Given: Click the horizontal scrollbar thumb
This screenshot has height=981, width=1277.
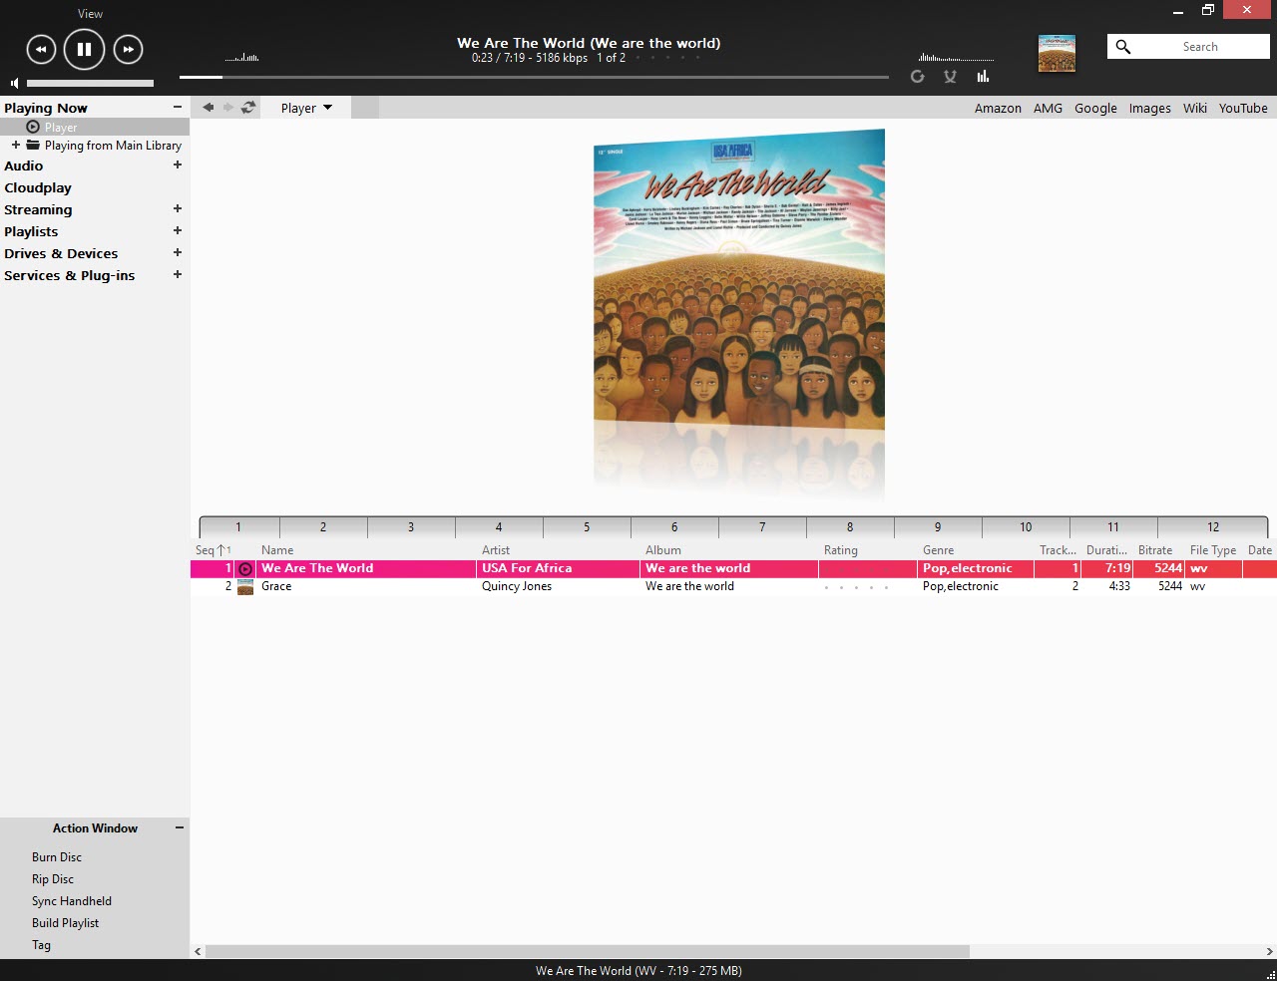Looking at the screenshot, I should tap(587, 952).
